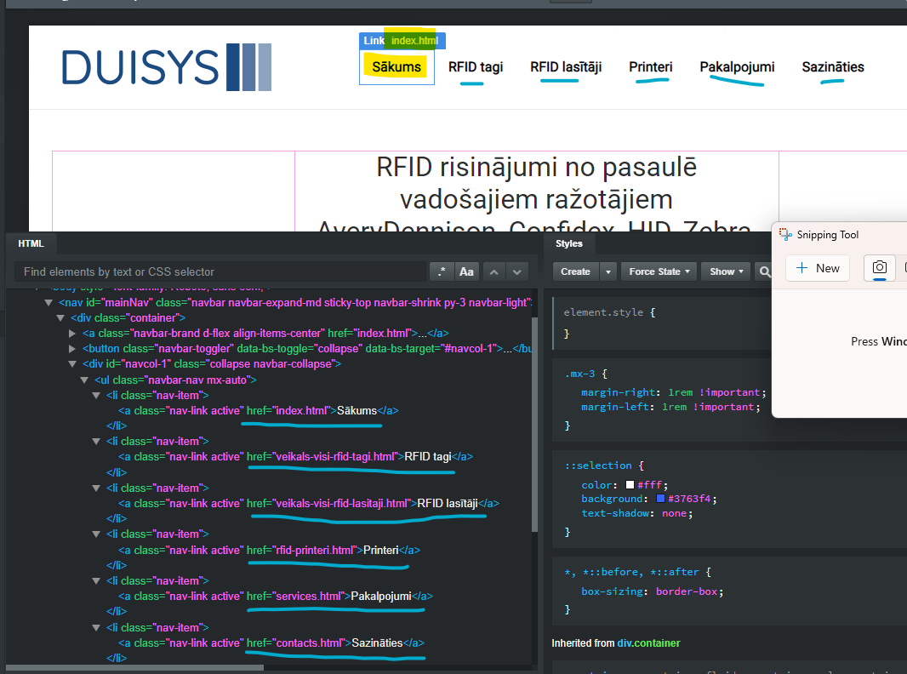Open the Create dropdown arrow

[x=608, y=271]
